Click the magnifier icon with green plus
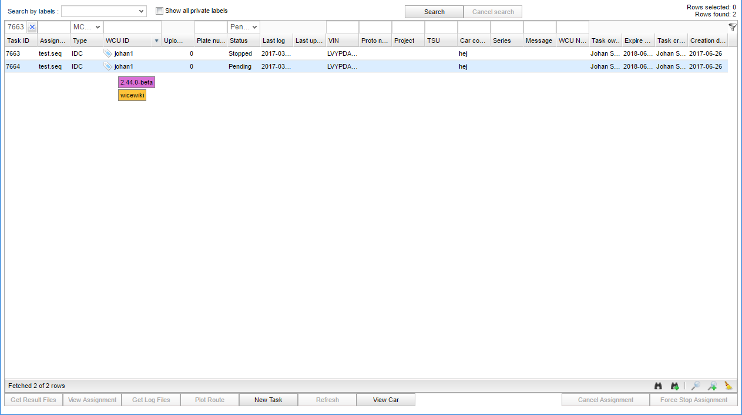The height and width of the screenshot is (415, 742). tap(712, 386)
